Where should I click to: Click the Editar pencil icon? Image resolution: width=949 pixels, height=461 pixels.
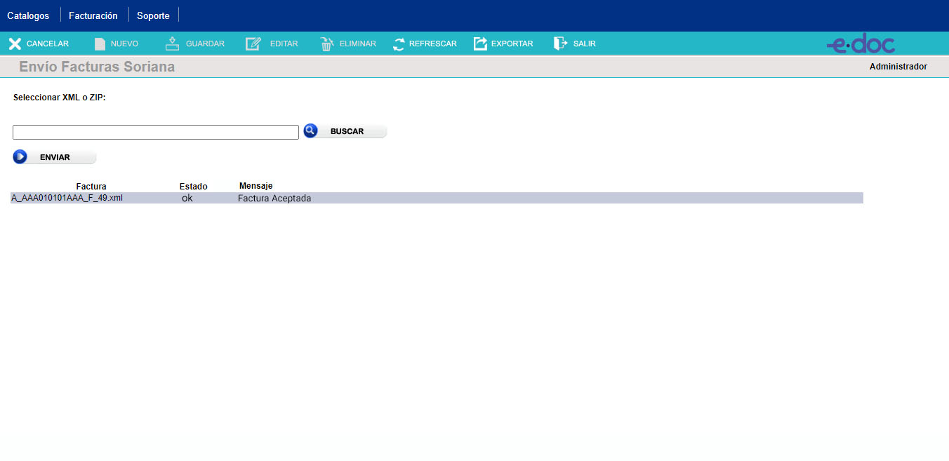coord(253,44)
